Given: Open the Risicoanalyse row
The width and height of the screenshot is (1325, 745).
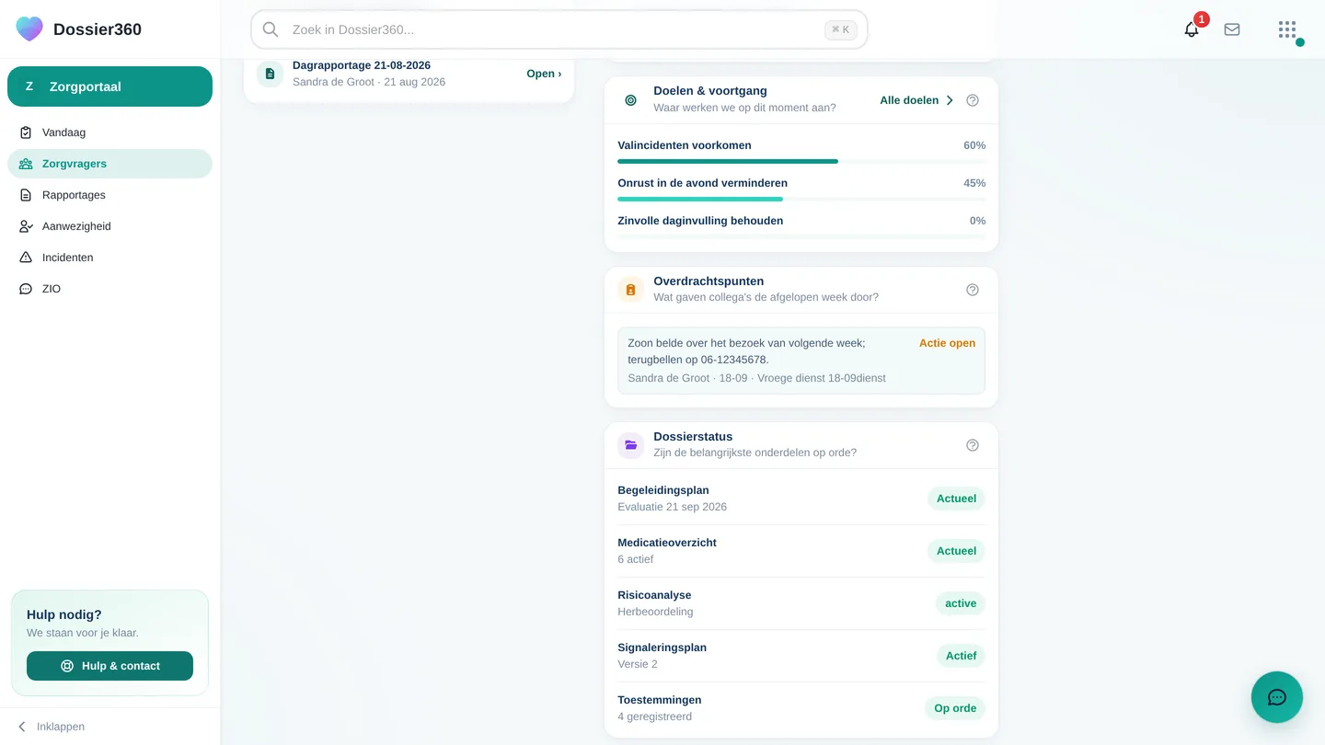Looking at the screenshot, I should coord(801,603).
